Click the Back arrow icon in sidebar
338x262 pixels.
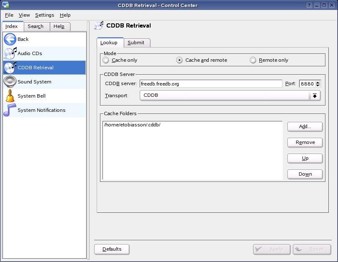(x=10, y=39)
